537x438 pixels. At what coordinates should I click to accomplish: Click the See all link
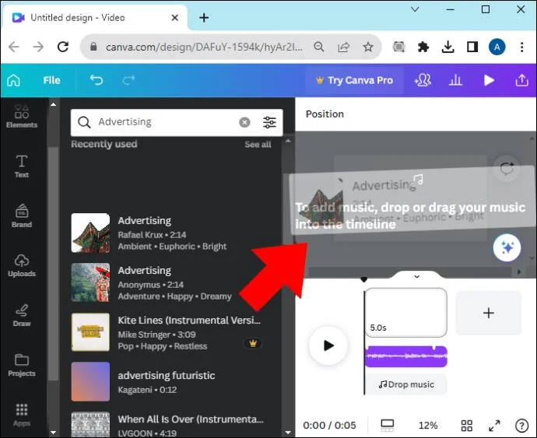pos(258,145)
